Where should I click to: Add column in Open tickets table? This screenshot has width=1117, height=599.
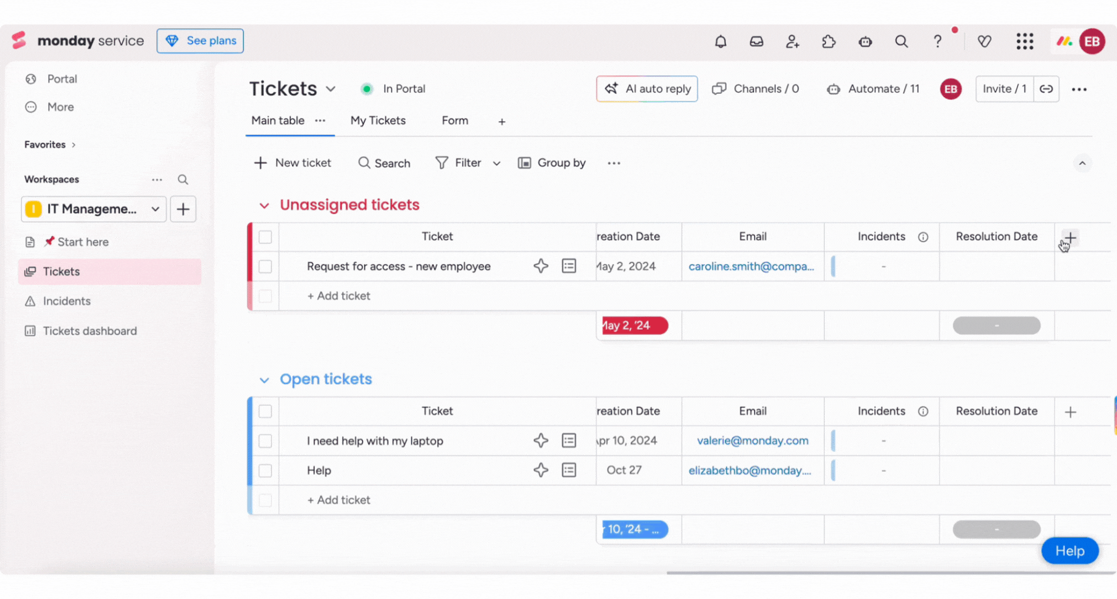[x=1071, y=412]
